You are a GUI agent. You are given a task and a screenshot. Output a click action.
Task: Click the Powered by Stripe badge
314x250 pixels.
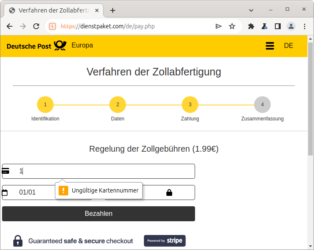coord(165,241)
